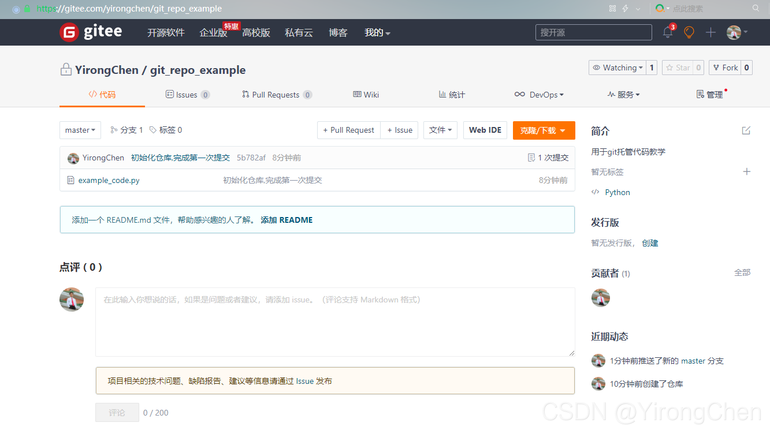Expand the 克隆/下载 dropdown button

[x=544, y=130]
